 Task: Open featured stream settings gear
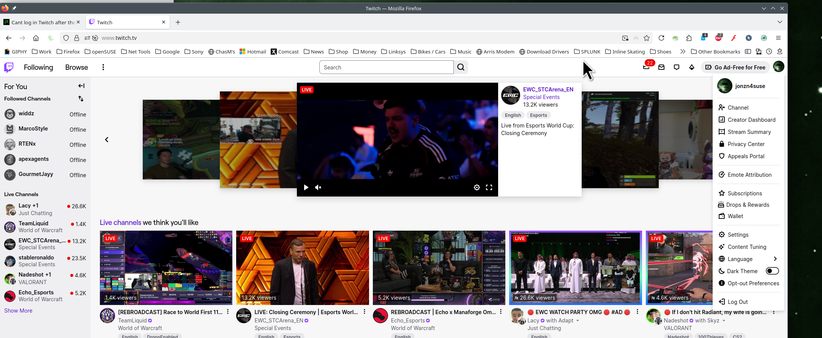477,187
